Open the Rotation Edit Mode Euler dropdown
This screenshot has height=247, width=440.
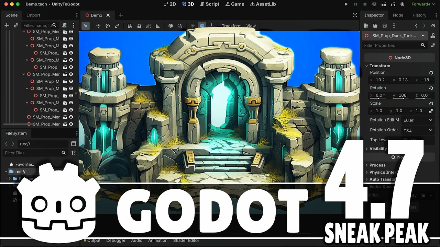point(418,120)
